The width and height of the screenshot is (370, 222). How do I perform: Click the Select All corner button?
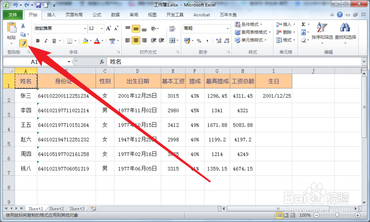[9, 71]
